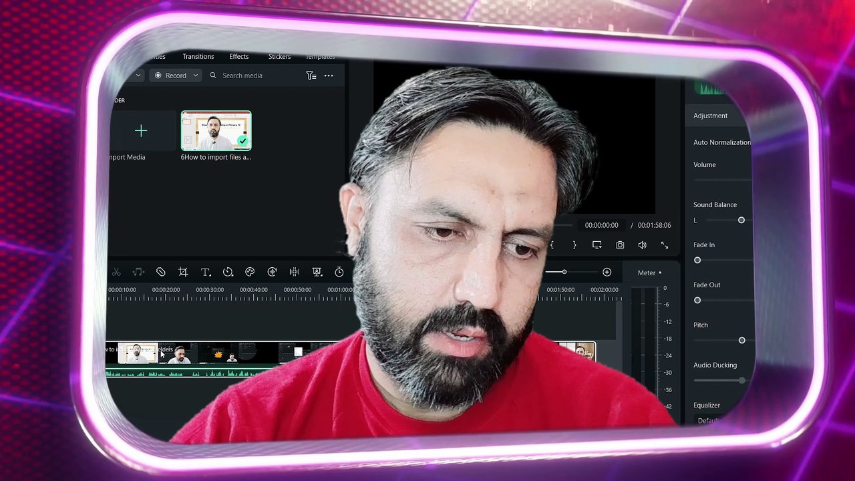Screen dimensions: 855x481
Task: Select the split scissors tool
Action: (116, 272)
